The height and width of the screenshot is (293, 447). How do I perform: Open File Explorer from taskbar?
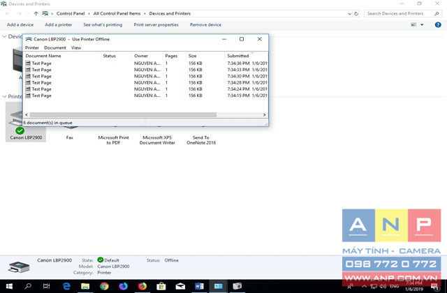85,286
